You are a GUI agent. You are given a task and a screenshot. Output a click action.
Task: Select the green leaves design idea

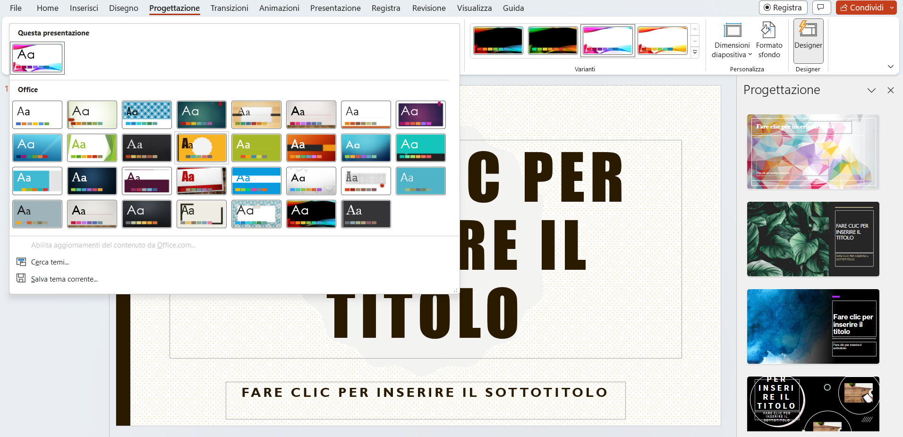pyautogui.click(x=813, y=239)
